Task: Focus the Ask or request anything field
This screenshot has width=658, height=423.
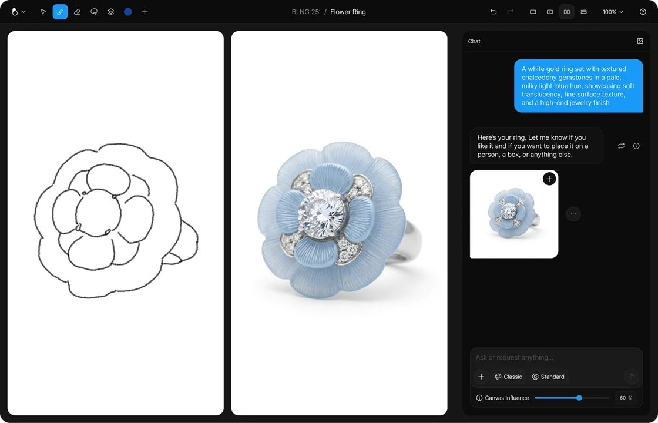Action: tap(556, 358)
